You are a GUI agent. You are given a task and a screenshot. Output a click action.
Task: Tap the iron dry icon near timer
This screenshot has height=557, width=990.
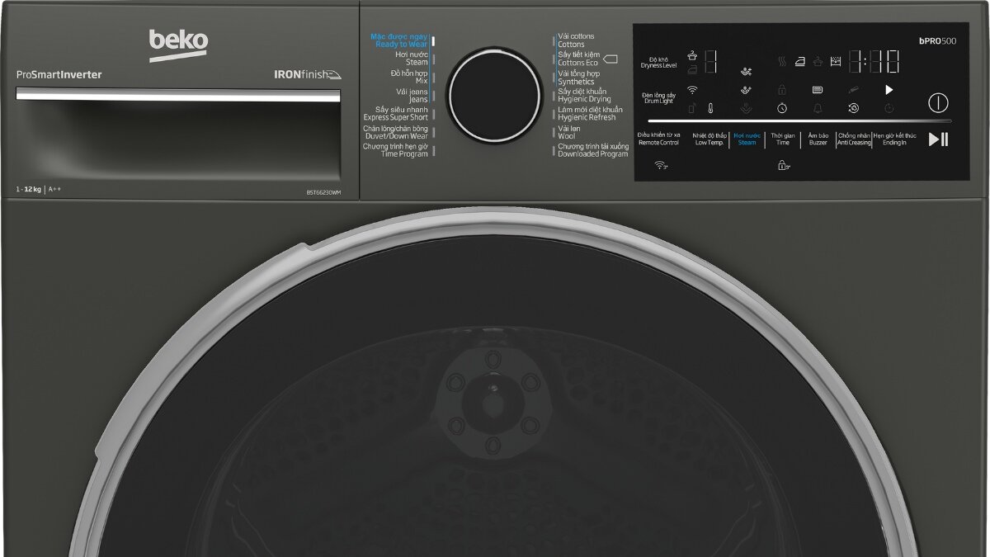[799, 61]
